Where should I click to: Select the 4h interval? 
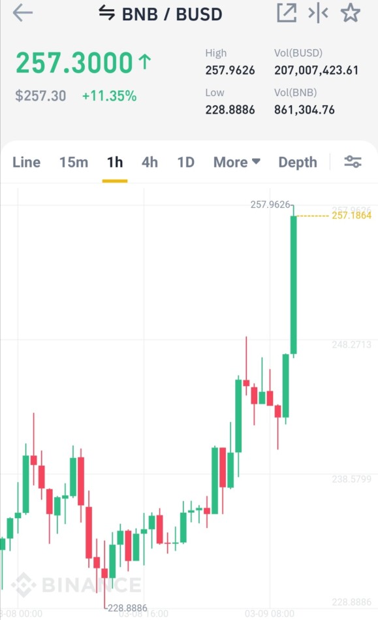(150, 162)
